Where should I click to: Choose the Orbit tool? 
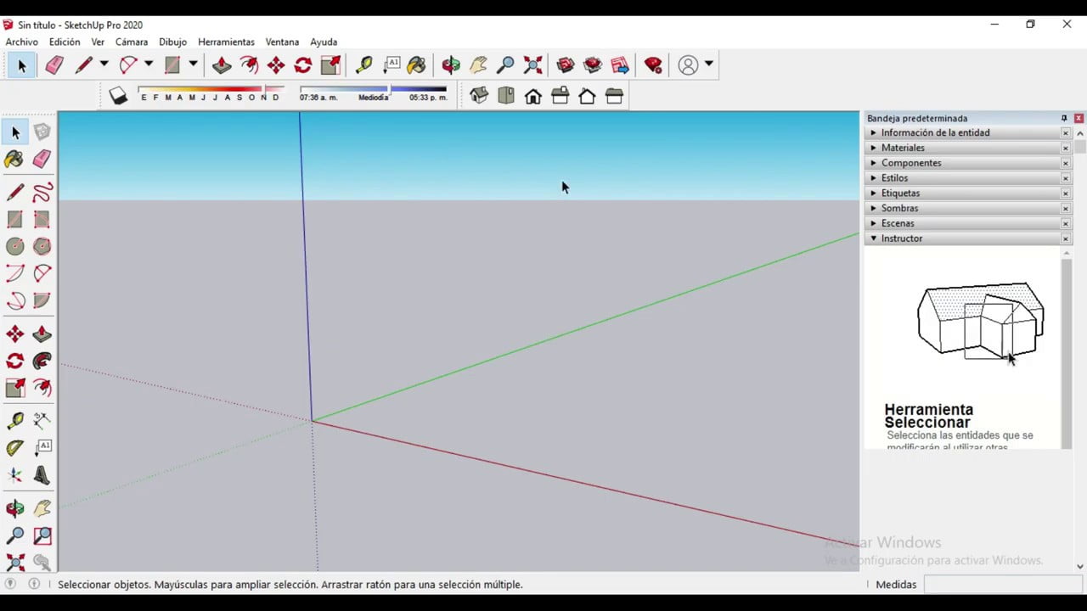click(x=14, y=507)
